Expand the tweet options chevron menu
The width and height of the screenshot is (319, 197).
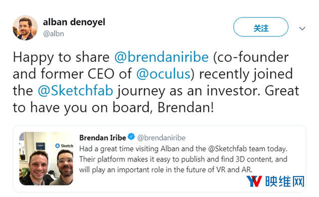(303, 28)
